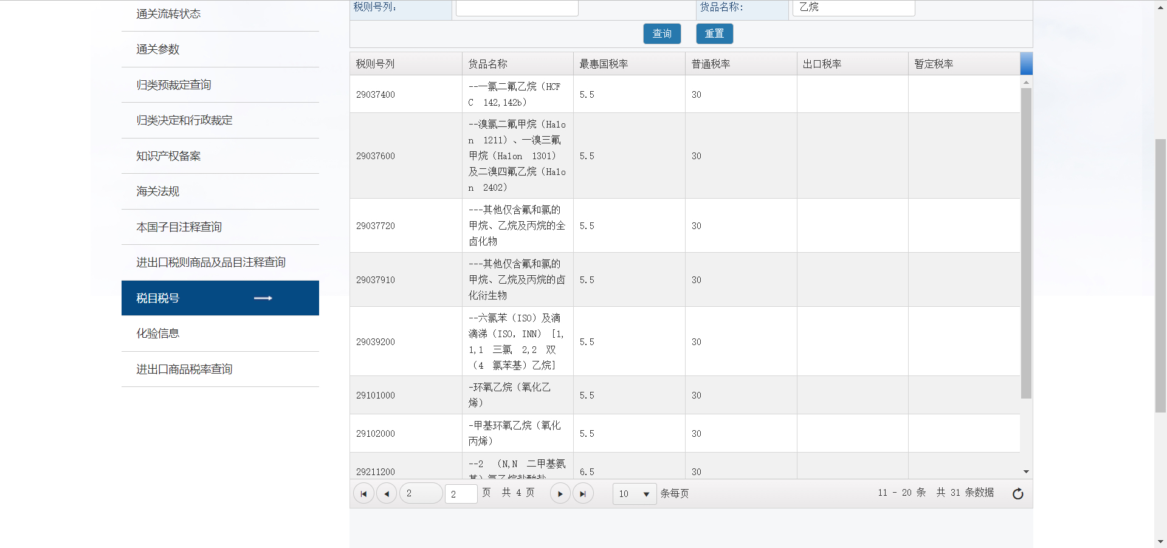Click goods name ending 全卤化物
Screen dimensions: 1167x548
(x=517, y=226)
